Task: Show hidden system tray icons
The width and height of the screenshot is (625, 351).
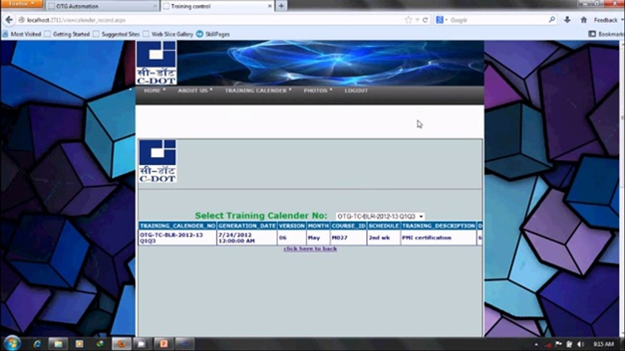Action: [x=537, y=344]
